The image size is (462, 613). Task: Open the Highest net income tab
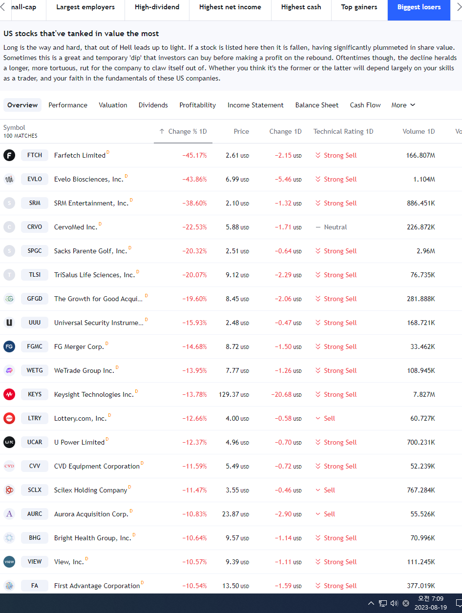[x=230, y=7]
